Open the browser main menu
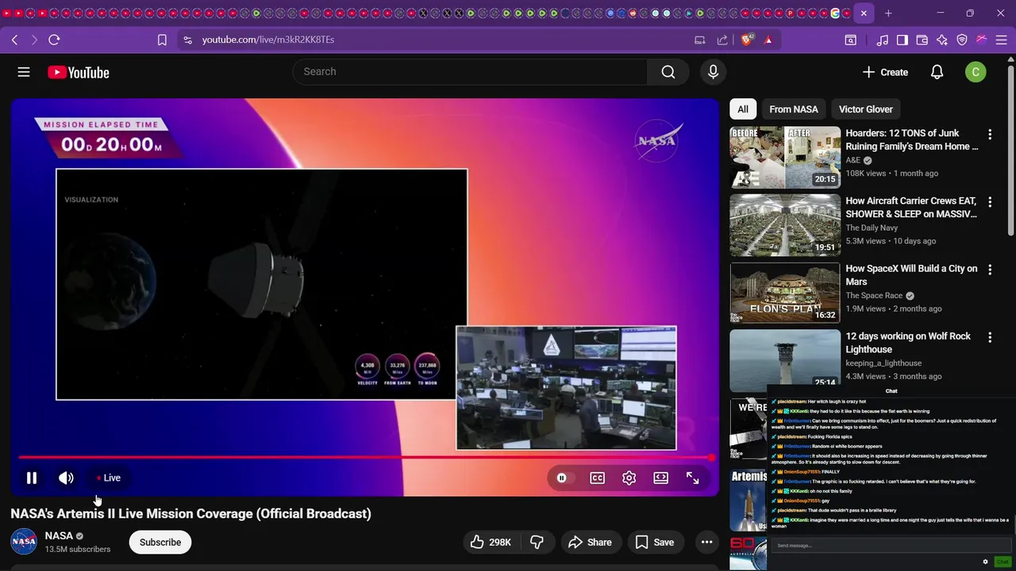The width and height of the screenshot is (1016, 571). click(1002, 40)
